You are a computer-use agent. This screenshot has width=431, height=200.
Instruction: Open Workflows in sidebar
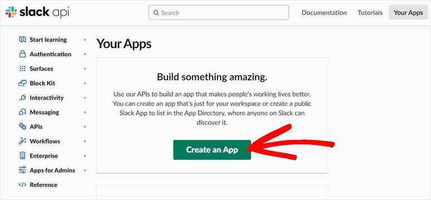pos(45,141)
